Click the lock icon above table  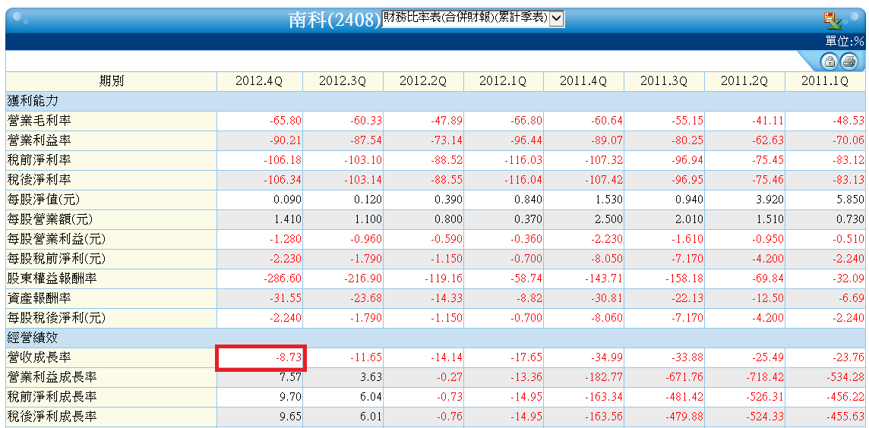click(829, 61)
